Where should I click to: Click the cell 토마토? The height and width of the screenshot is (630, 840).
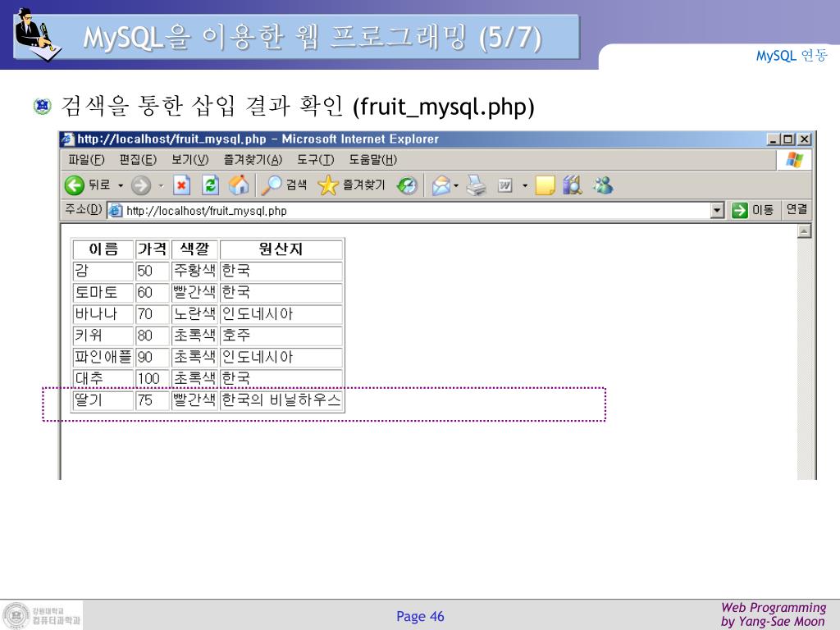103,293
